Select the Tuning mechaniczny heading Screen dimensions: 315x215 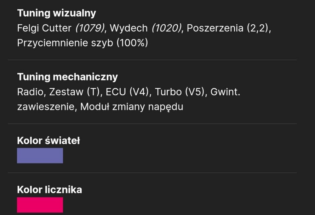tap(67, 77)
